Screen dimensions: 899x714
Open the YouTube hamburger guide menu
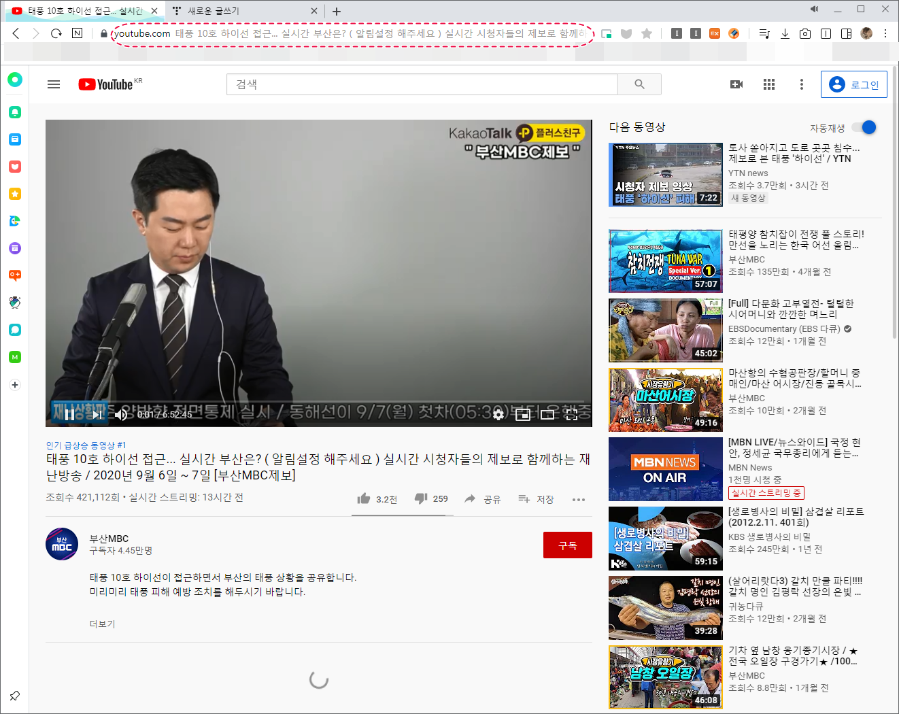[54, 84]
